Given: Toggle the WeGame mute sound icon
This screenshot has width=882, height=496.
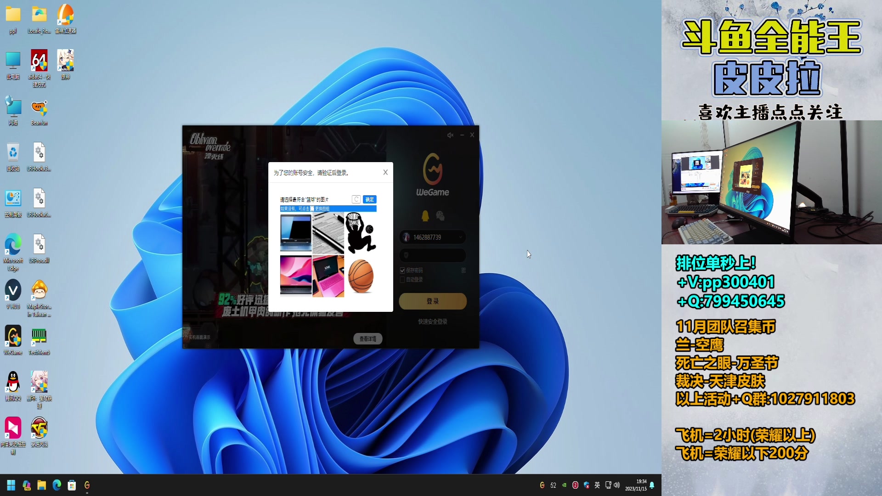Looking at the screenshot, I should pyautogui.click(x=450, y=135).
